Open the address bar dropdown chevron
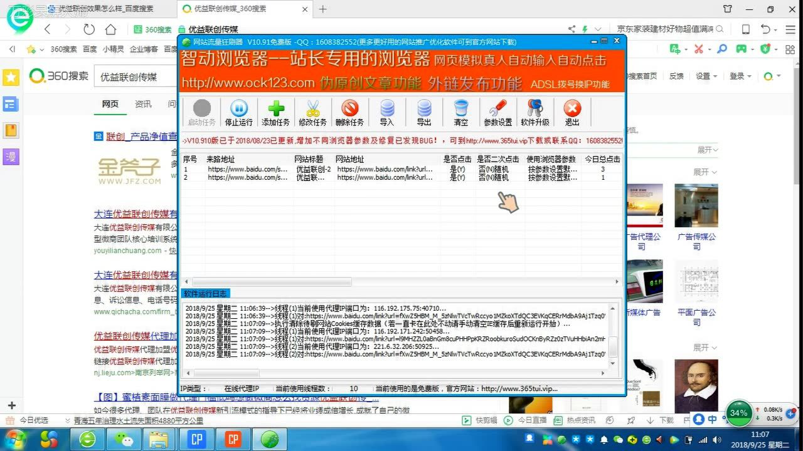 click(598, 29)
